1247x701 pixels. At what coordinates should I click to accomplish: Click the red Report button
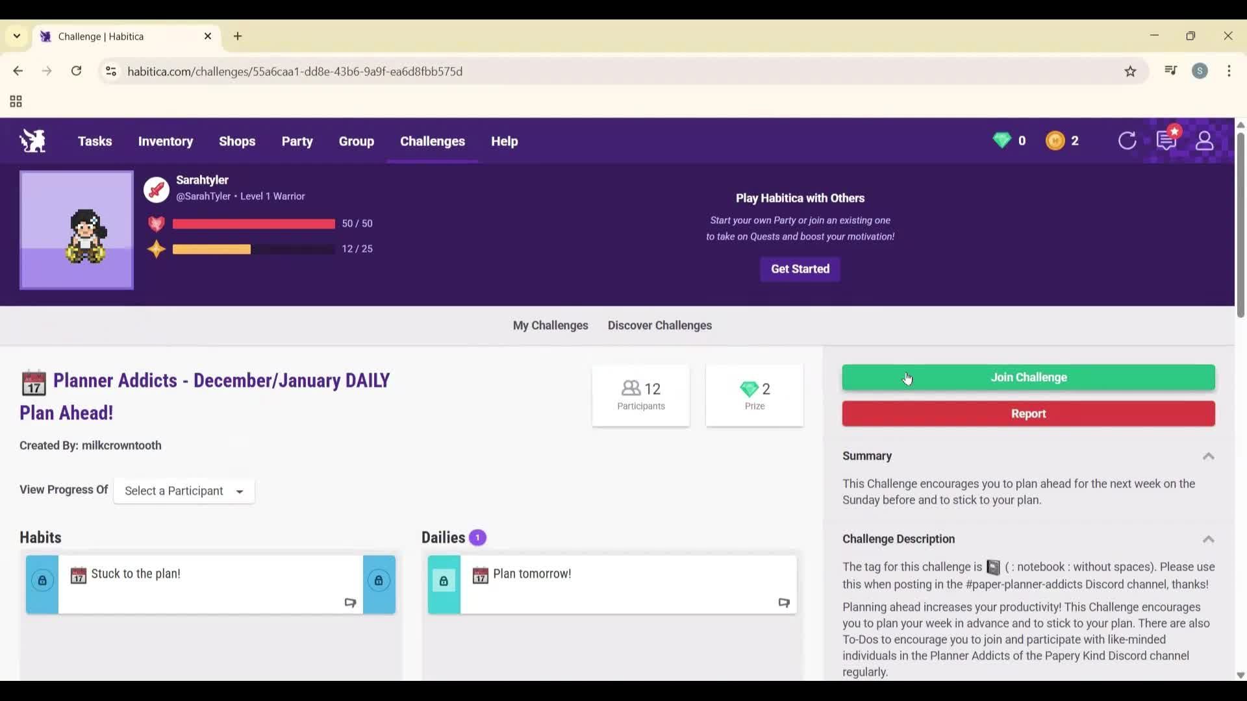click(x=1028, y=414)
